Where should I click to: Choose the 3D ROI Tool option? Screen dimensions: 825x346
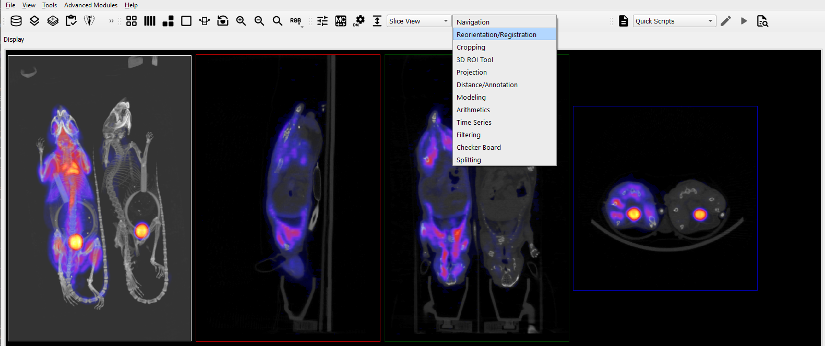(475, 59)
